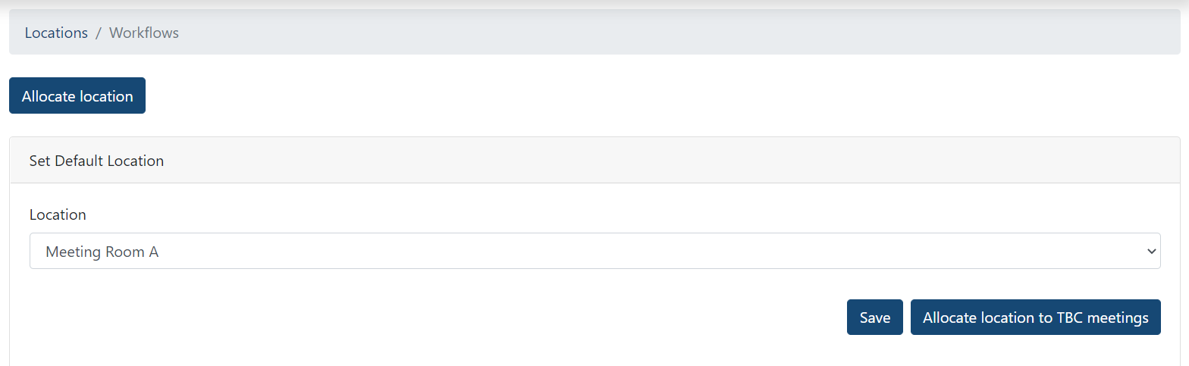Click the Set Default Location card header
1189x366 pixels.
(x=594, y=161)
